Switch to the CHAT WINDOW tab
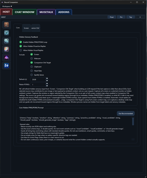The image size is (147, 178). 24,12
